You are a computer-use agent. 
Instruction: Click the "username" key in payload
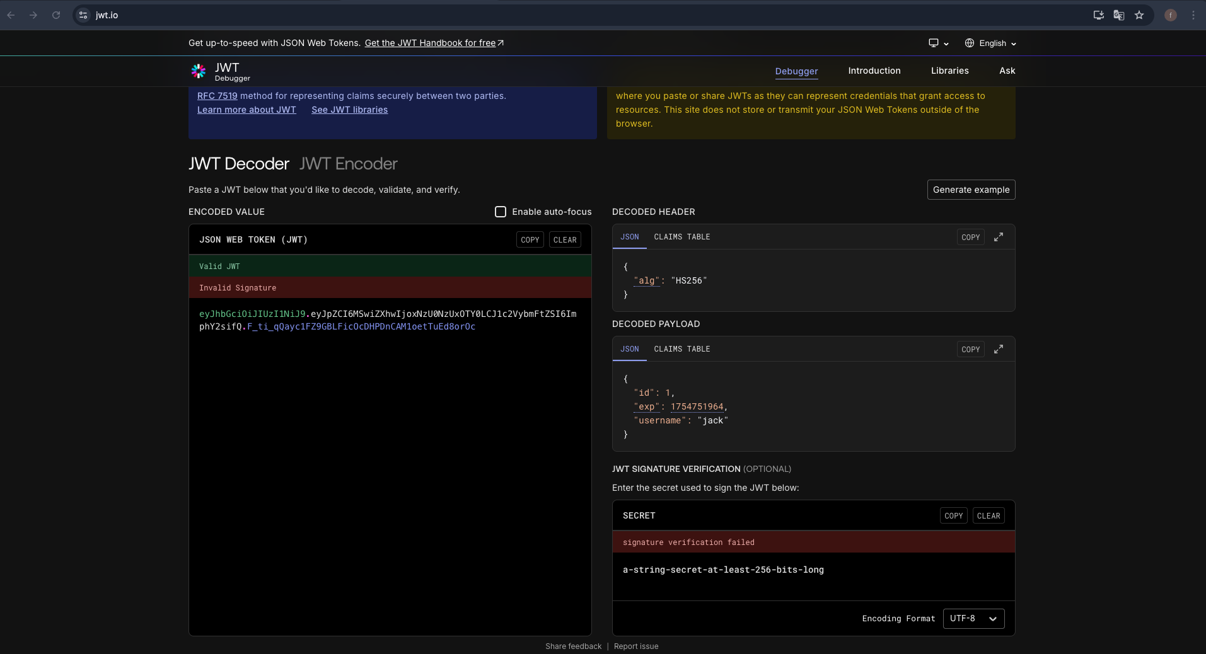click(659, 420)
